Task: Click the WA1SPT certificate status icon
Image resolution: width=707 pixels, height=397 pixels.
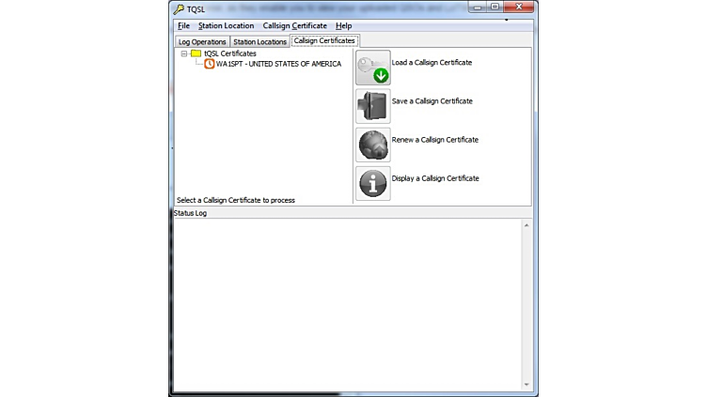Action: pos(210,64)
